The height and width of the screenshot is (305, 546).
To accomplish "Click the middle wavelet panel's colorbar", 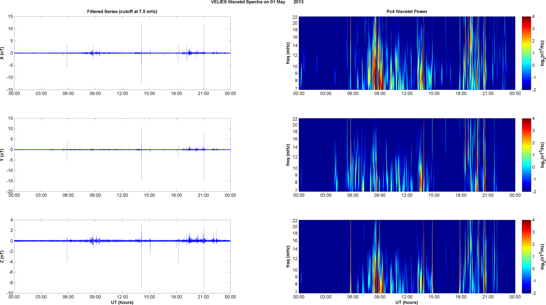I will tap(526, 155).
